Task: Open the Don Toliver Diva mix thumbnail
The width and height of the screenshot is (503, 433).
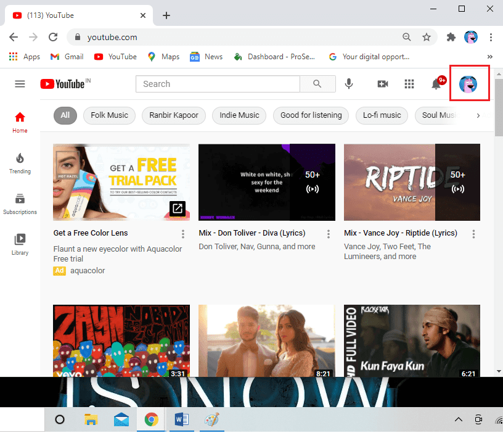Action: [x=267, y=183]
